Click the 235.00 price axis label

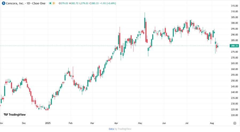point(234,98)
